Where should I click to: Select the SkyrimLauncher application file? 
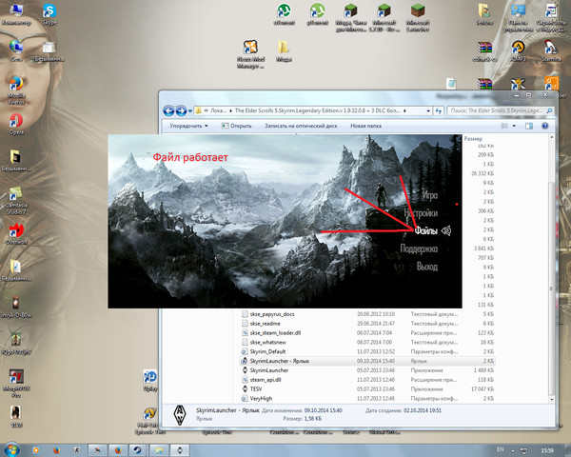tap(269, 370)
